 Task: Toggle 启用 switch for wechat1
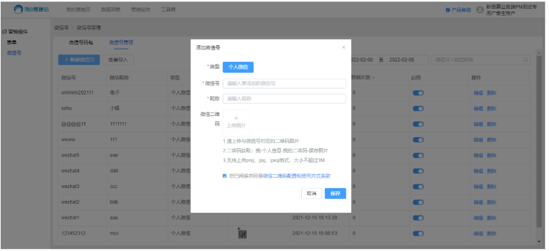point(418,218)
